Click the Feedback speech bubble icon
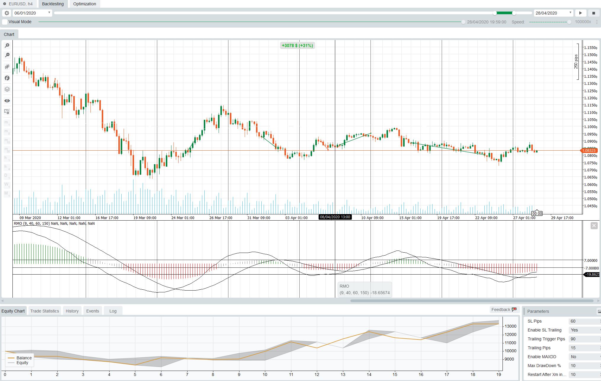The width and height of the screenshot is (601, 381). tap(514, 310)
